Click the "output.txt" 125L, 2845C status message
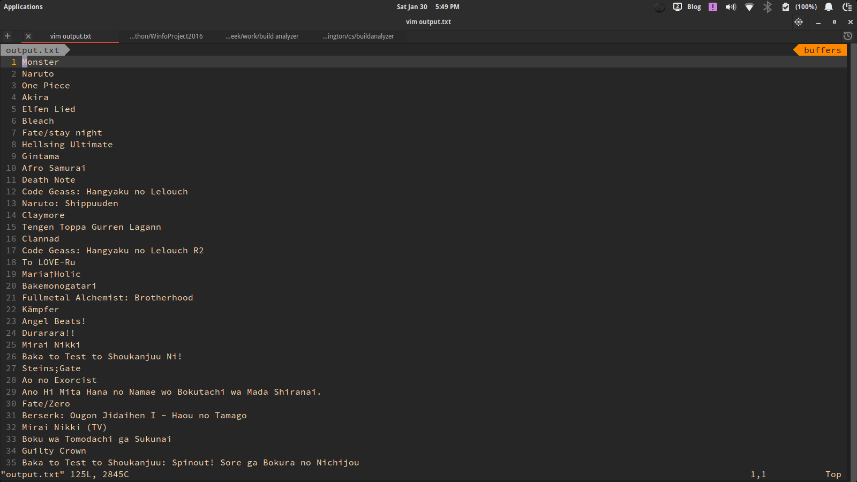The height and width of the screenshot is (482, 857). tap(65, 475)
